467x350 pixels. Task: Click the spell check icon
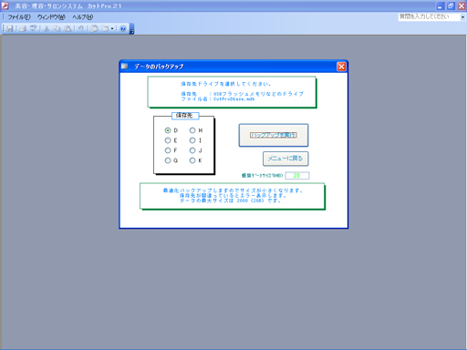[33, 28]
